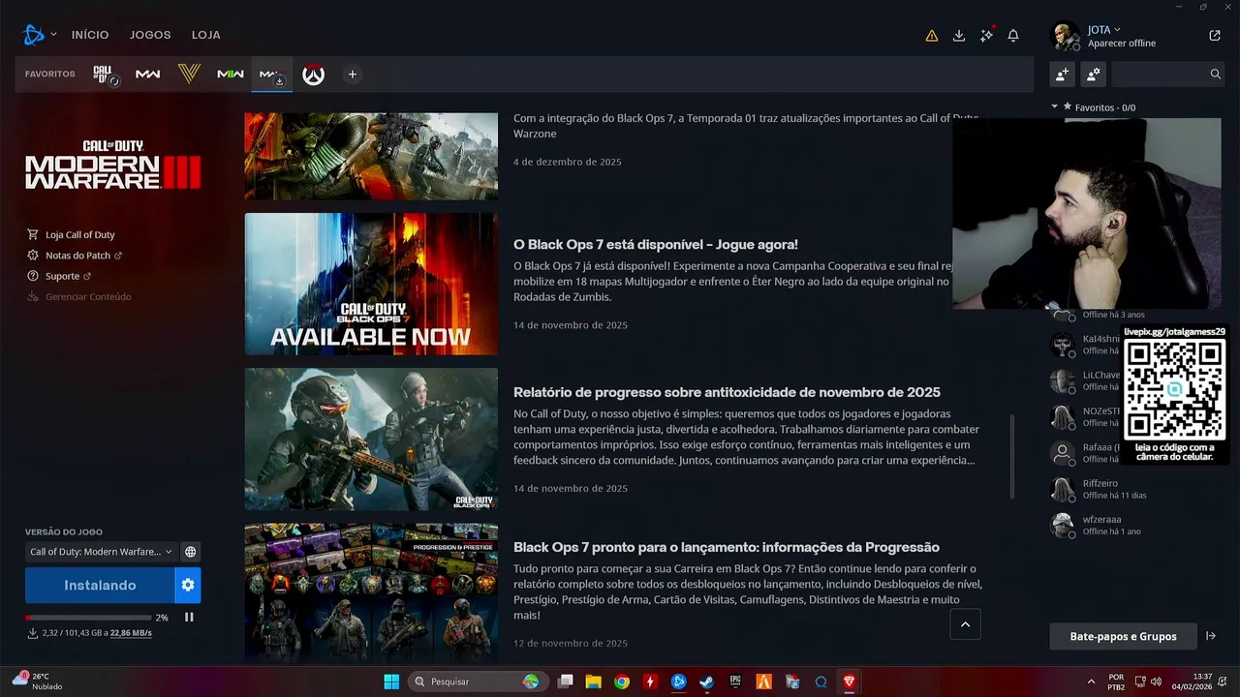Select friend Kal4shni in list
The width and height of the screenshot is (1240, 697).
click(x=1086, y=345)
